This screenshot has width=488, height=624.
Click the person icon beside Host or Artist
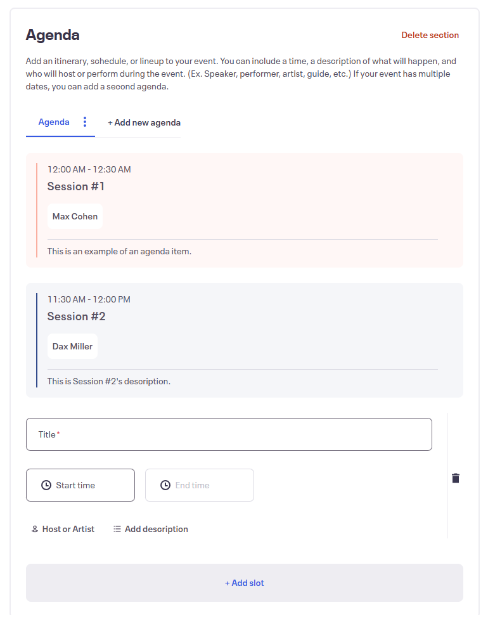click(35, 528)
